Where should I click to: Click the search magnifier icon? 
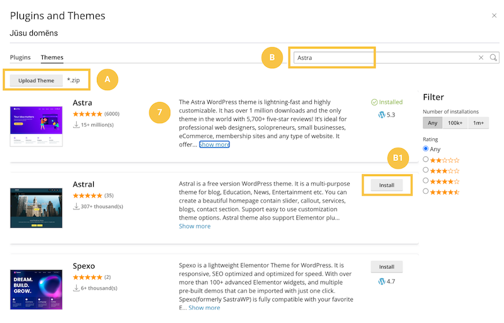pyautogui.click(x=493, y=57)
